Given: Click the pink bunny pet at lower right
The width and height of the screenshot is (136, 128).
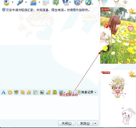Looking at the screenshot, I should click(x=128, y=116).
